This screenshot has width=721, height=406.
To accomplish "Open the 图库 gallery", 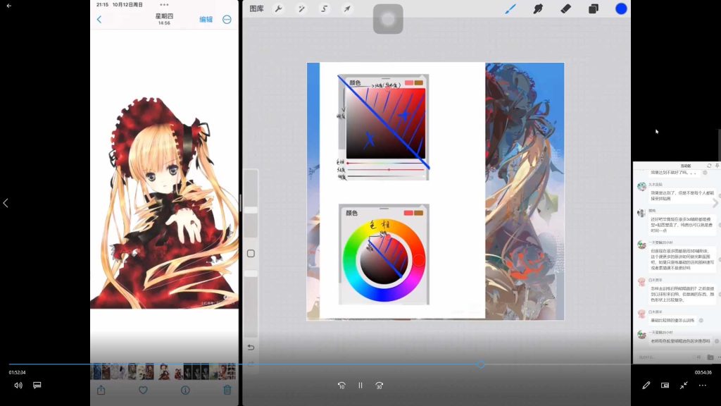I will click(x=256, y=9).
